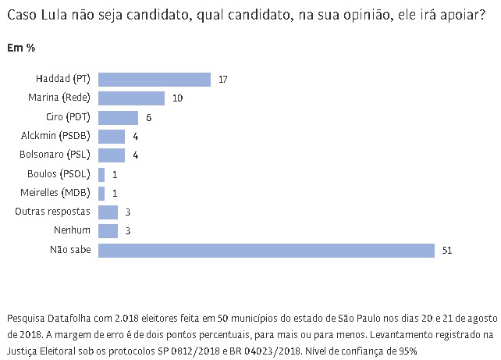Select the Alckmin (PSDB) bar
The image size is (501, 360).
(x=112, y=136)
